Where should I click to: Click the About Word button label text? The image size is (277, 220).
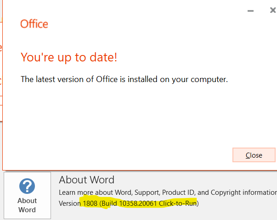coord(27,205)
